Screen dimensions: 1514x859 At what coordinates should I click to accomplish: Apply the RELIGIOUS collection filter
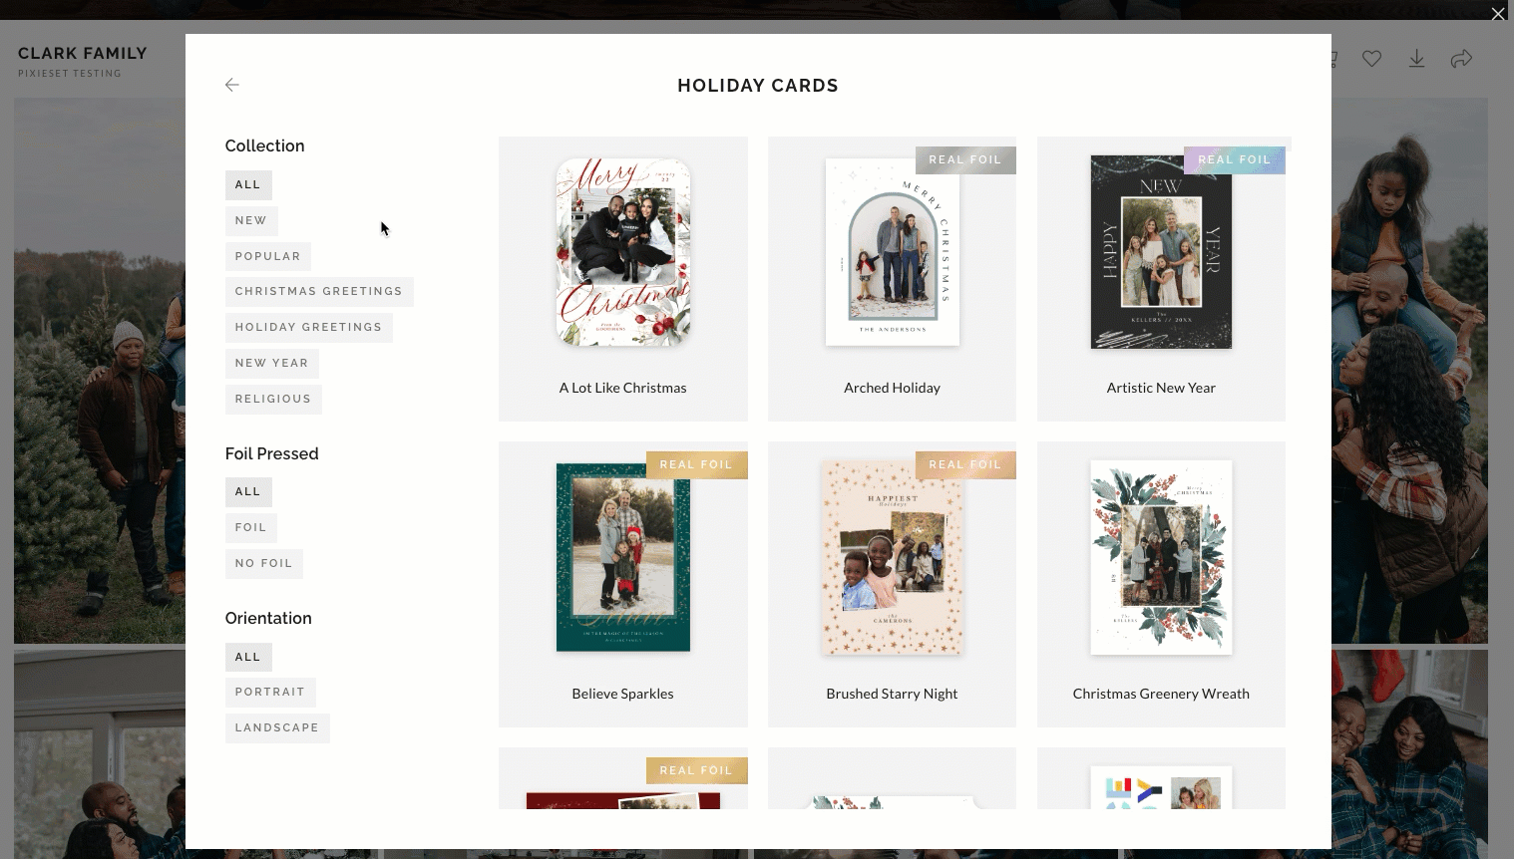click(x=273, y=399)
